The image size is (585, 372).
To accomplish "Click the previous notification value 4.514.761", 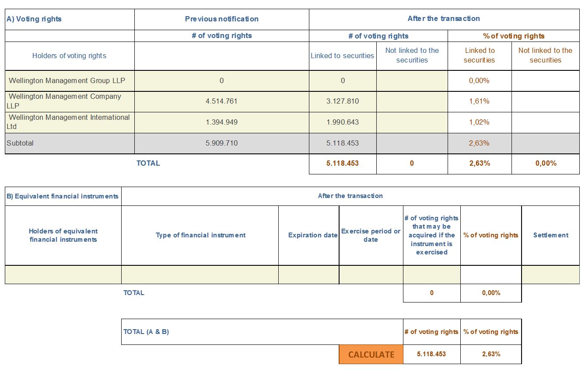I will coord(222,101).
